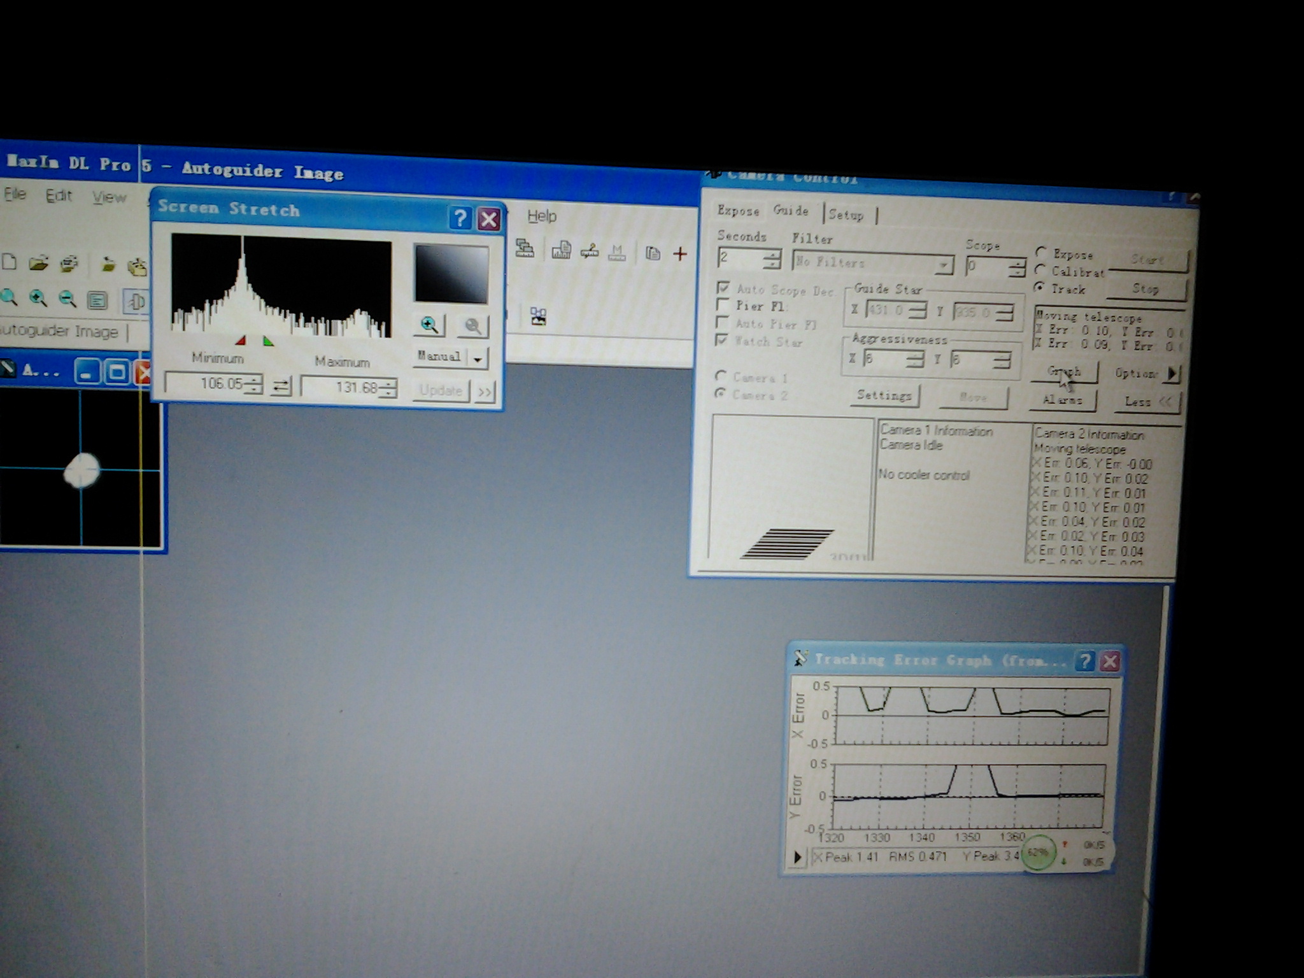Click the Update button in Screen Stretch
The height and width of the screenshot is (978, 1304).
441,390
